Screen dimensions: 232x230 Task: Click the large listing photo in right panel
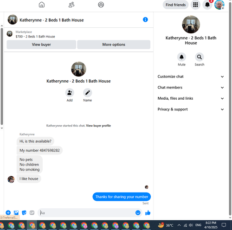coord(191,25)
